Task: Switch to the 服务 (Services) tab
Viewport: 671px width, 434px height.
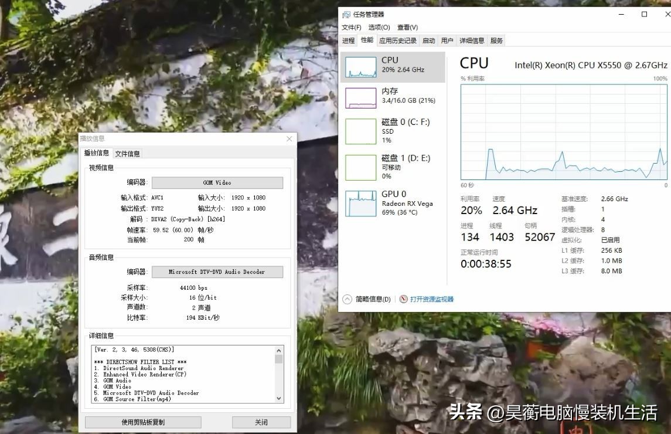Action: 496,40
